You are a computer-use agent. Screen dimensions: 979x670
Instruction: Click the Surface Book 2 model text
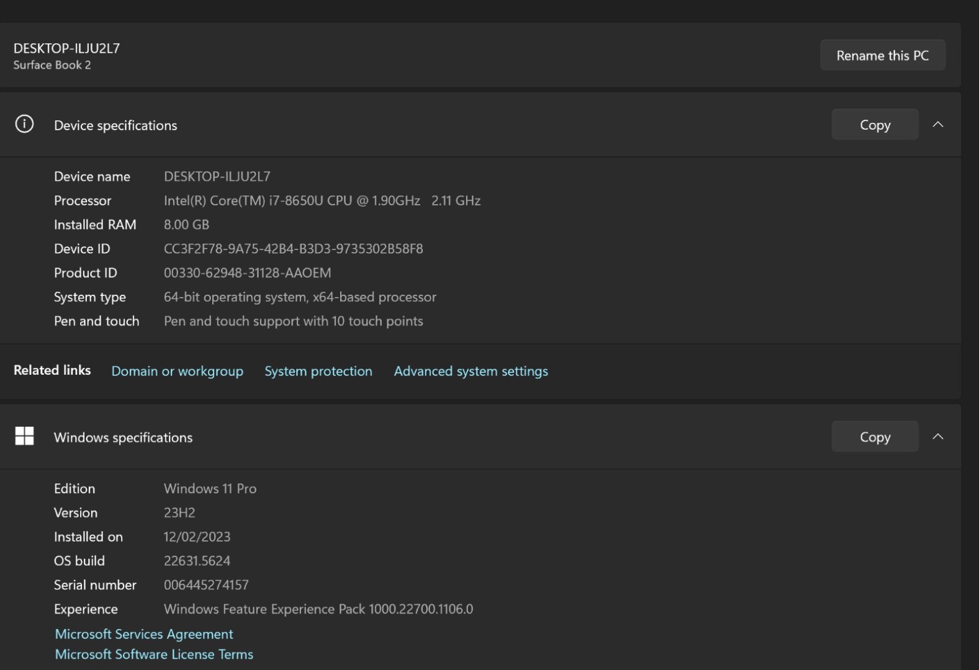tap(52, 65)
